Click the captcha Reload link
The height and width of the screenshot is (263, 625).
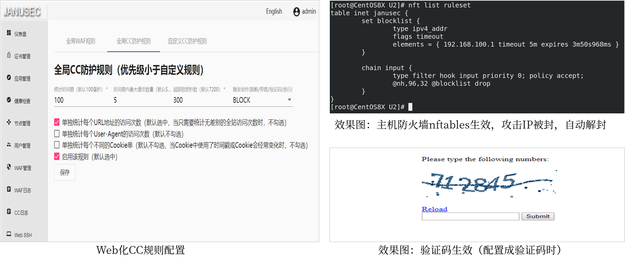point(434,209)
